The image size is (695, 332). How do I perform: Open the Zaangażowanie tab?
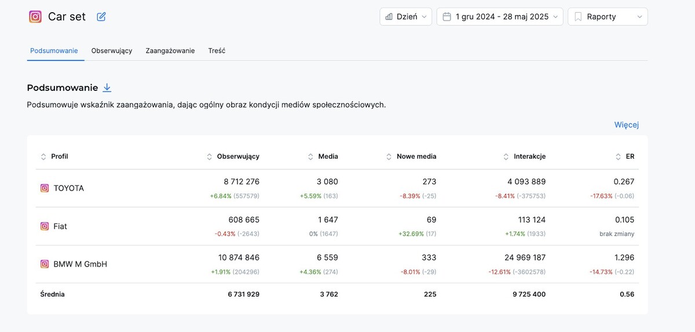[170, 51]
